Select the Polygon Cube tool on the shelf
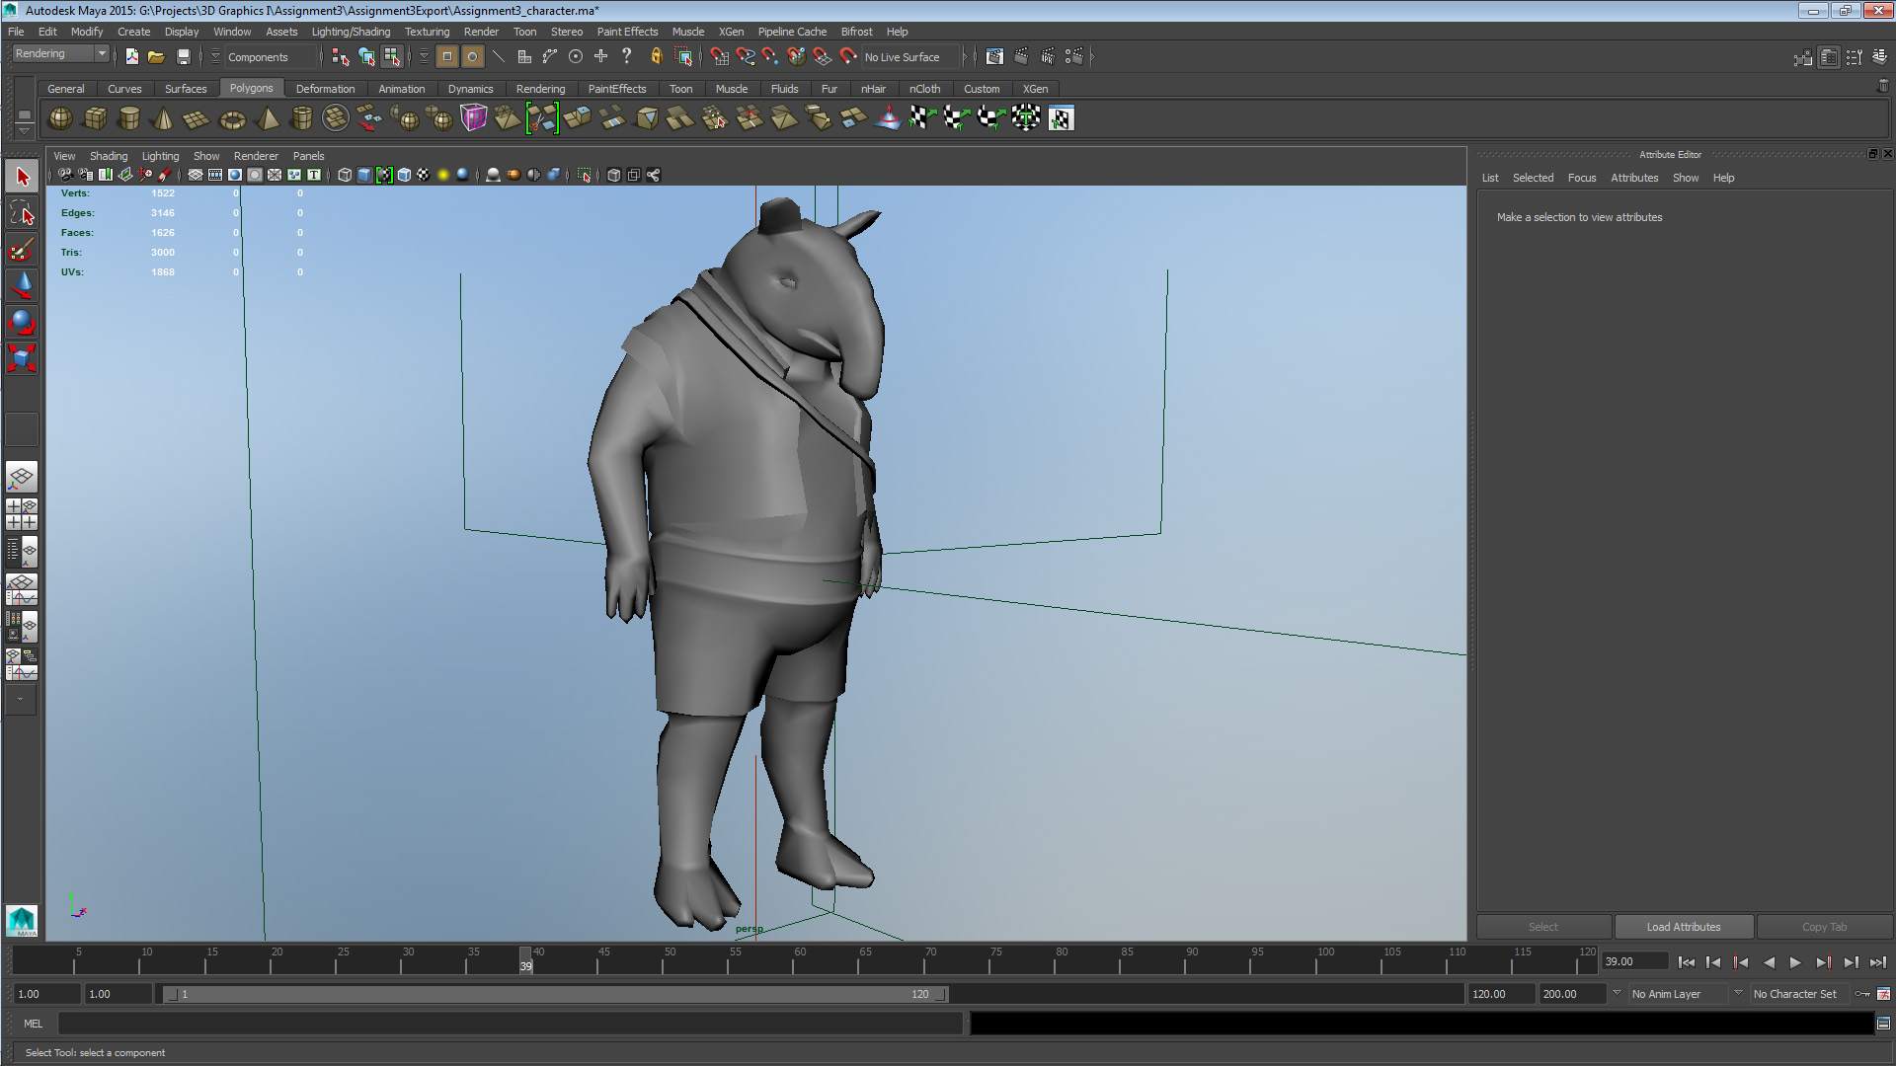1896x1066 pixels. tap(95, 118)
